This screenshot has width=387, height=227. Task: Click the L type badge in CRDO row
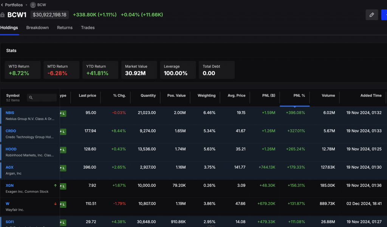coord(63,131)
